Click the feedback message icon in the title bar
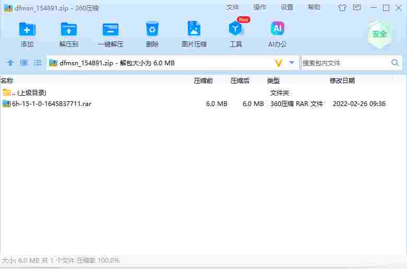 coord(357,8)
